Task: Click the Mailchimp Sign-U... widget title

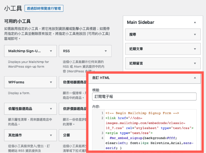Action: pos(24,51)
